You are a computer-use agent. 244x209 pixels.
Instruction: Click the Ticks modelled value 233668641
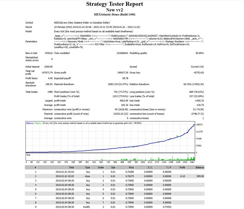pos(122,53)
